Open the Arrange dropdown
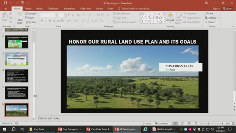Screen dimensions: 236x133 point(170,18)
